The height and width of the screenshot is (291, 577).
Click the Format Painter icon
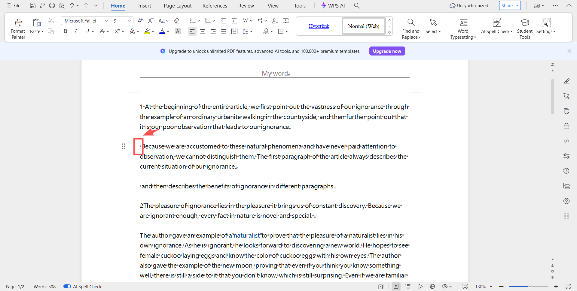(x=18, y=23)
